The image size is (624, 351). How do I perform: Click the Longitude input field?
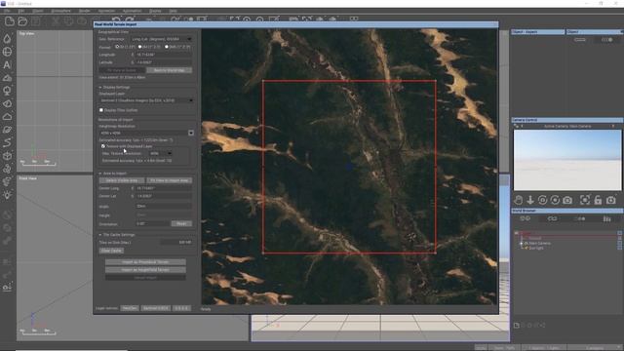tap(164, 55)
